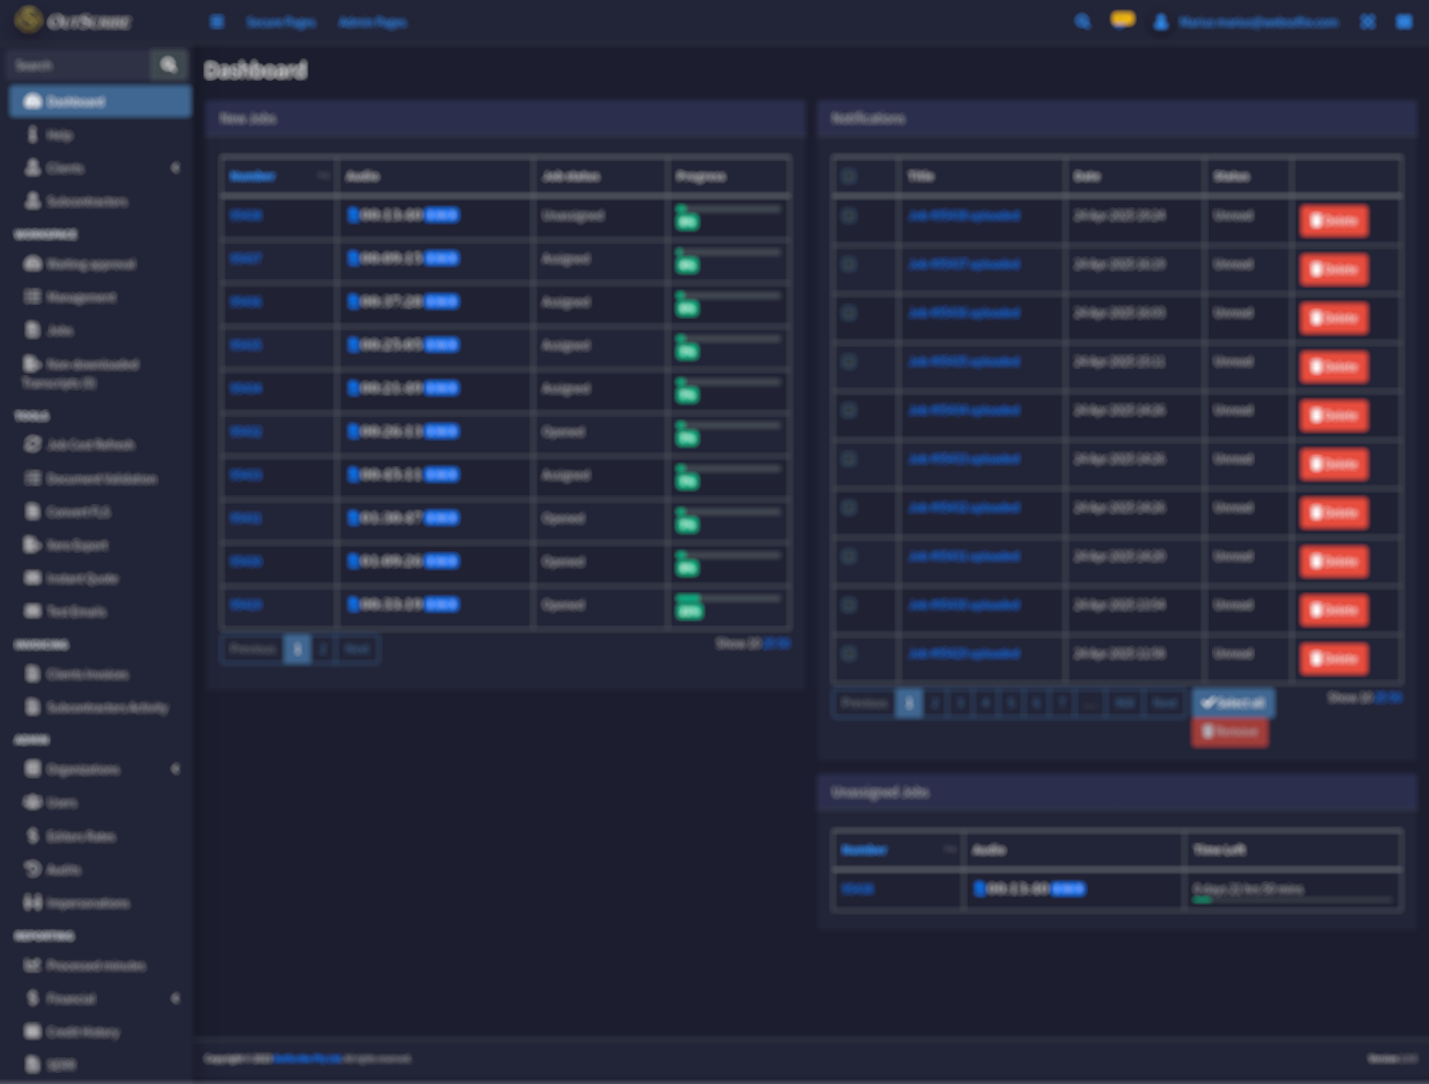
Task: Open the Xero Export tool
Action: pos(77,545)
